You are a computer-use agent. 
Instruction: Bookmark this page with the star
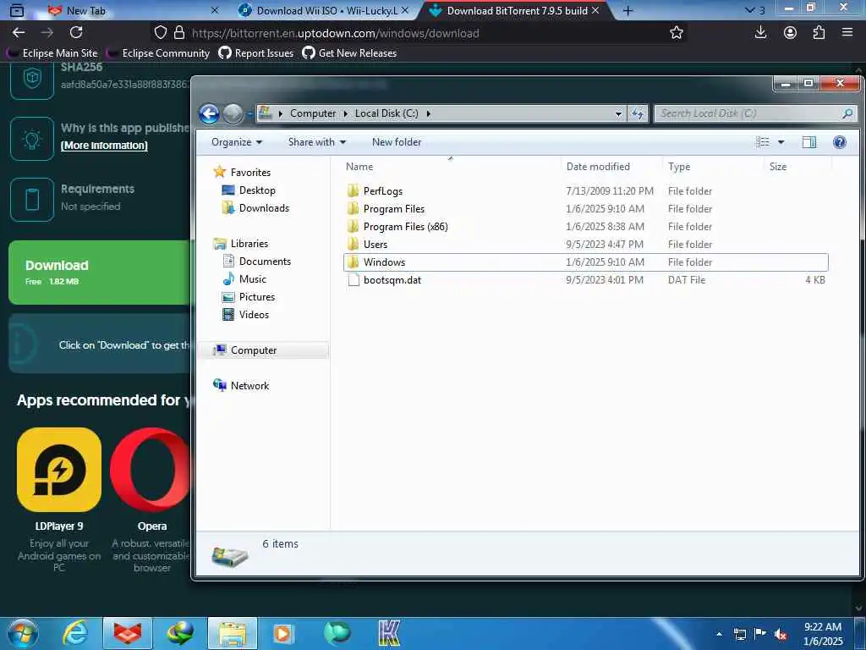(676, 33)
